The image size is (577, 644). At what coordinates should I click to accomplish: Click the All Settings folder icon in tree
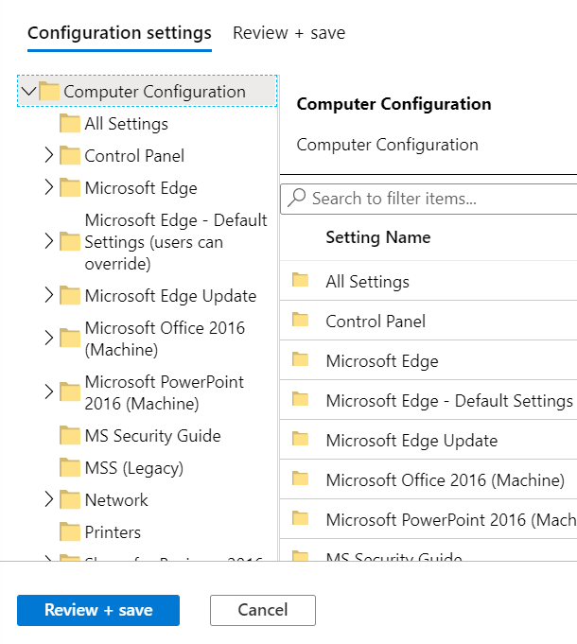click(x=70, y=124)
